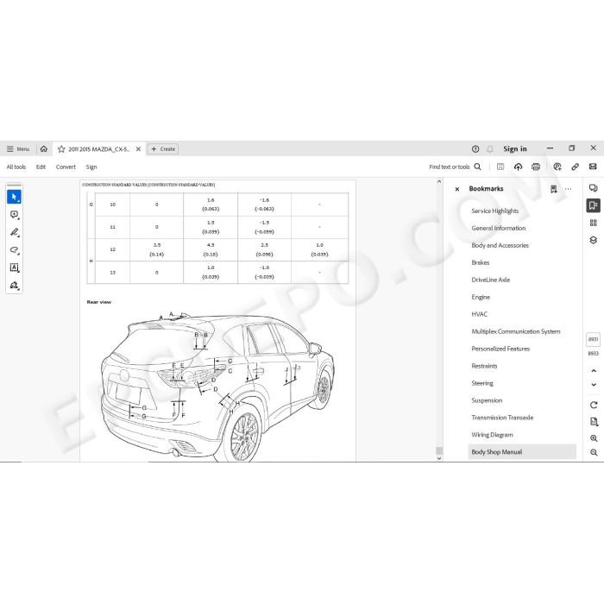Image resolution: width=604 pixels, height=604 pixels.
Task: Open the General Information bookmark
Action: point(499,228)
